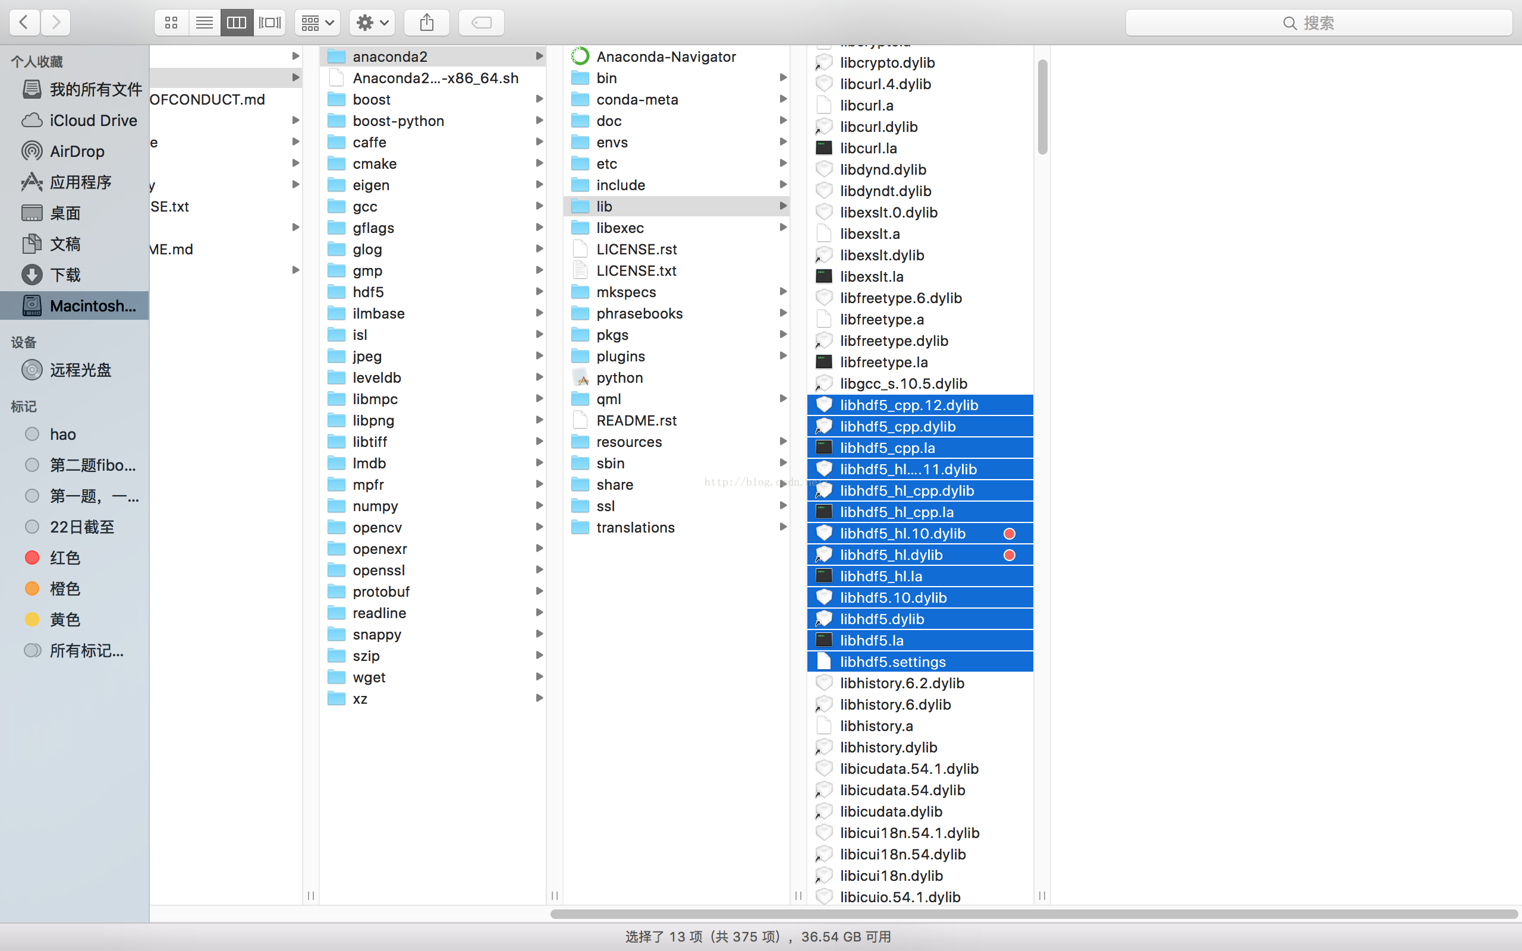Select the LICENSE.txt file
1522x951 pixels.
coord(676,270)
